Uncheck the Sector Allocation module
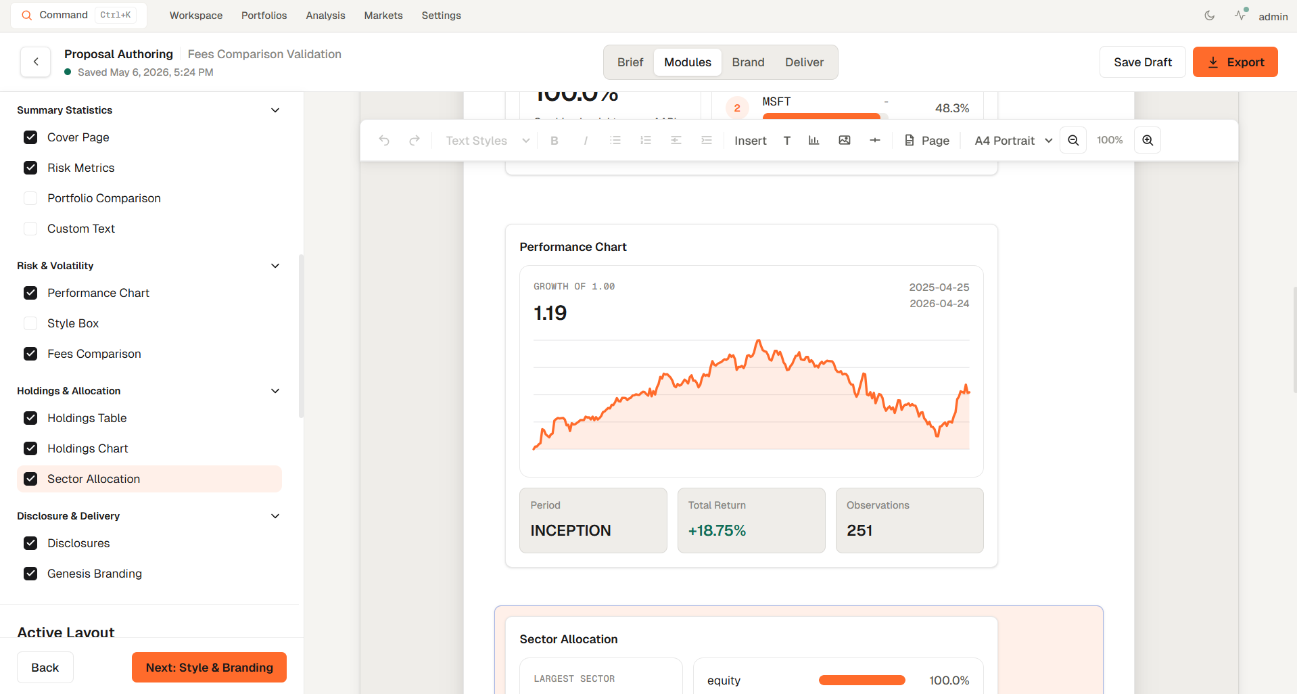This screenshot has height=694, width=1297. 30,479
